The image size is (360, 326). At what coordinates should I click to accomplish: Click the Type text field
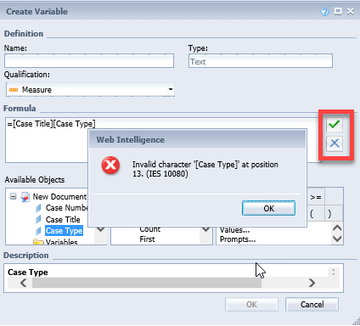click(261, 61)
